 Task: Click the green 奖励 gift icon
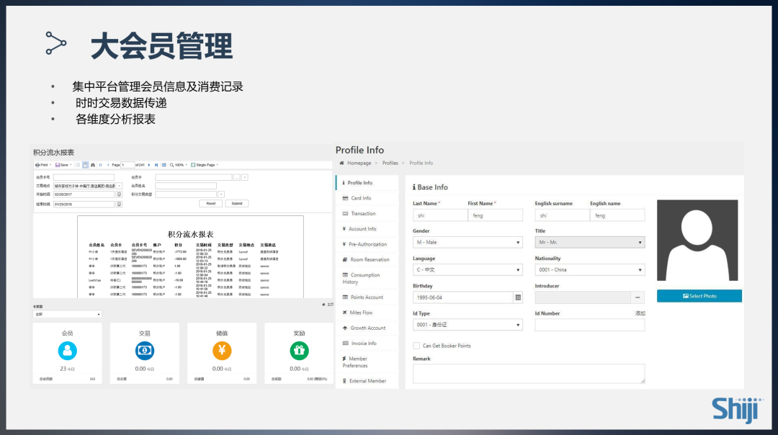(x=299, y=351)
